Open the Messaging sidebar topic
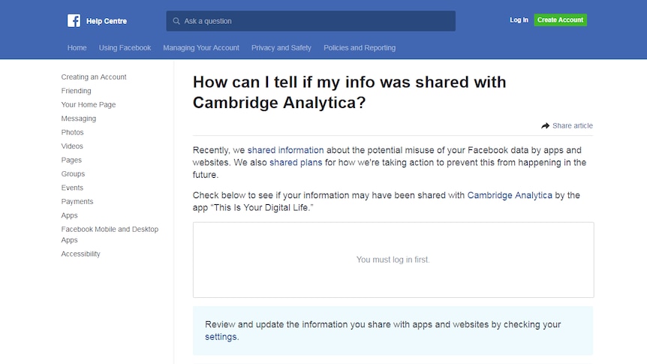The height and width of the screenshot is (364, 647). click(78, 119)
